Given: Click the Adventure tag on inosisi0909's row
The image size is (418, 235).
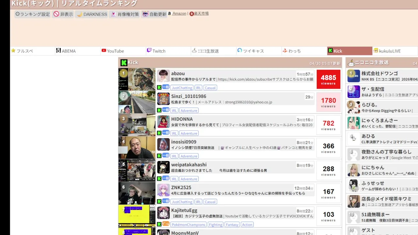Looking at the screenshot, I should tap(189, 156).
